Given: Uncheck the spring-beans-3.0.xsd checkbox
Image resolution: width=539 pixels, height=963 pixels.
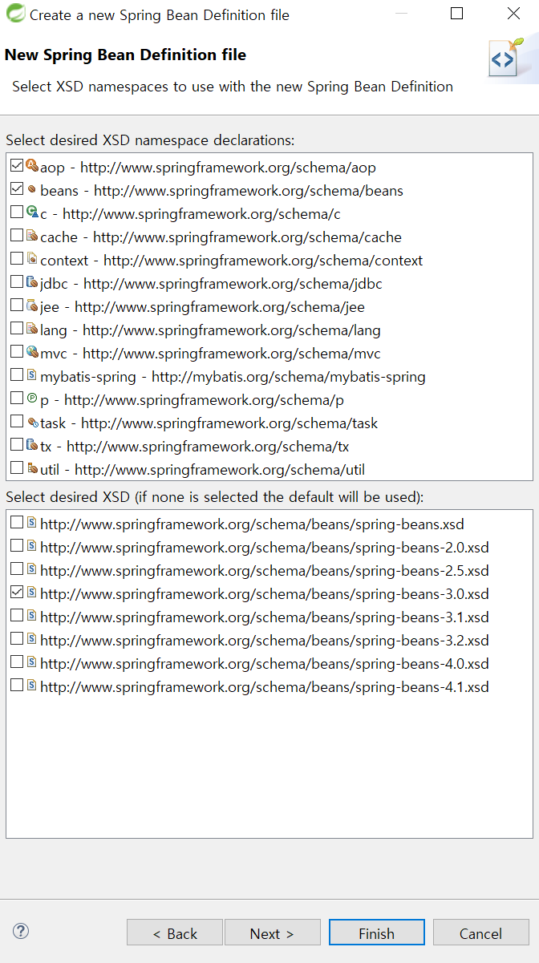Looking at the screenshot, I should (17, 593).
